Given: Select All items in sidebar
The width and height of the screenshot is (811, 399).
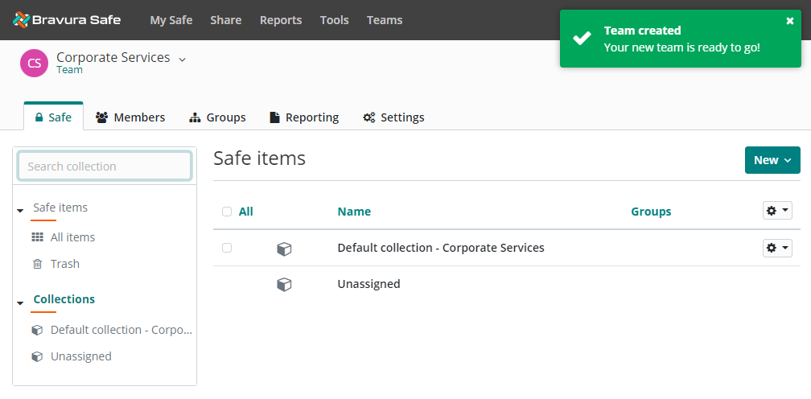Looking at the screenshot, I should [72, 237].
